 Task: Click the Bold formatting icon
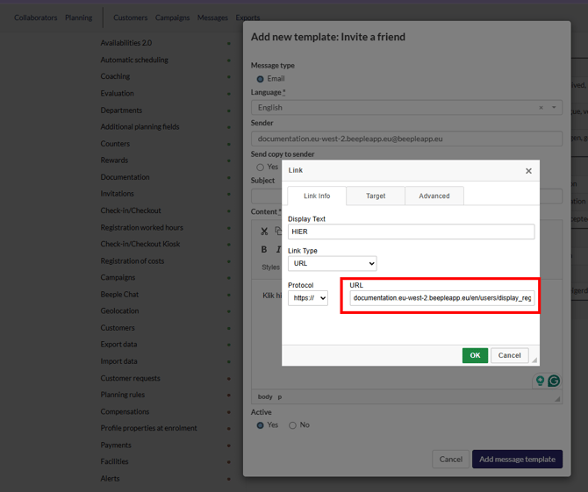263,250
